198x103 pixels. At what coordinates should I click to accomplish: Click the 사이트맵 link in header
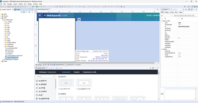click(x=149, y=15)
